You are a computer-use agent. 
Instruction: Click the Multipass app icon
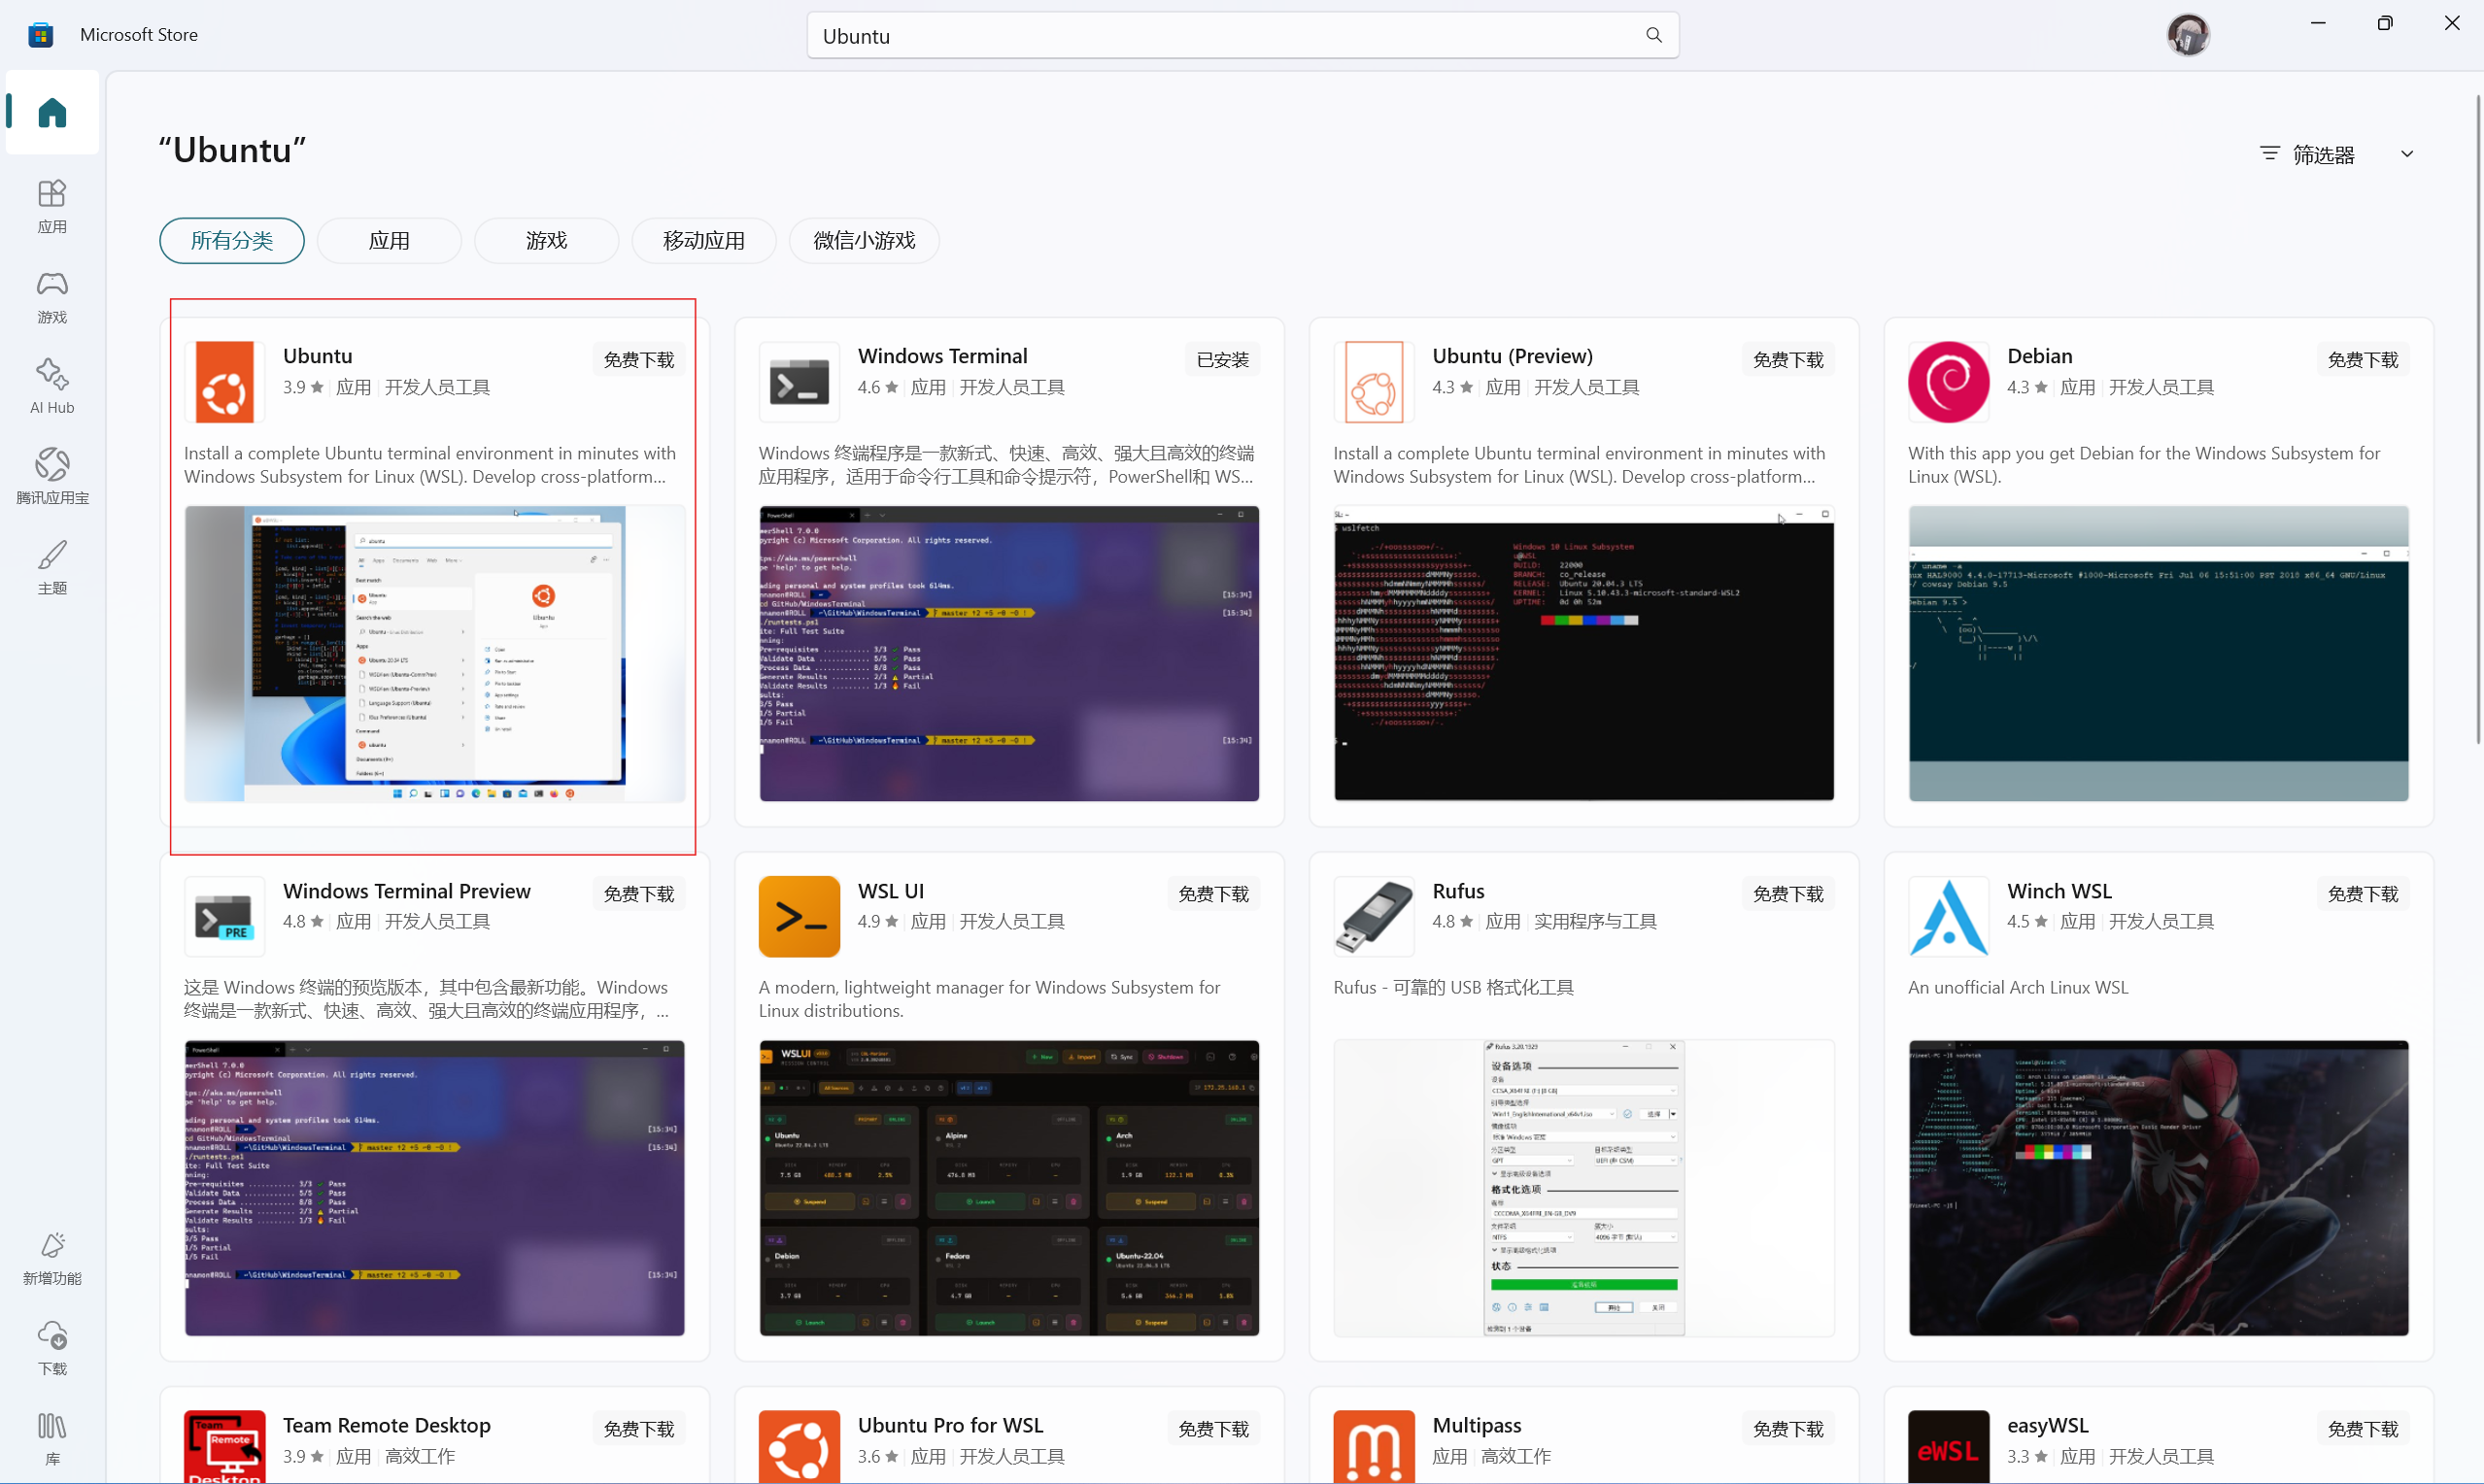pyautogui.click(x=1374, y=1447)
